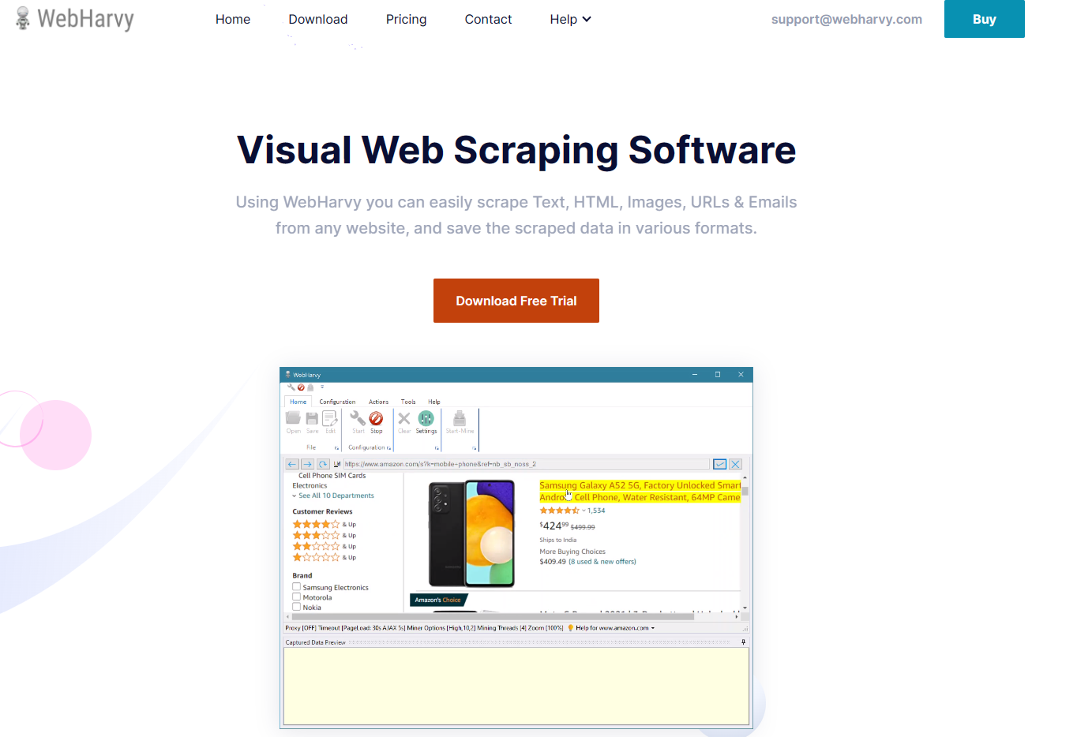This screenshot has width=1077, height=737.
Task: Click the vertical scrollbar thumb of browser pane
Action: pyautogui.click(x=745, y=490)
